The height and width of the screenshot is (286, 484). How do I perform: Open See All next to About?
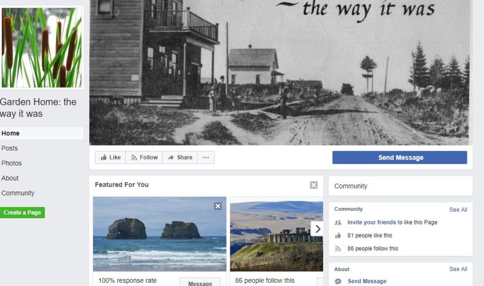[458, 269]
